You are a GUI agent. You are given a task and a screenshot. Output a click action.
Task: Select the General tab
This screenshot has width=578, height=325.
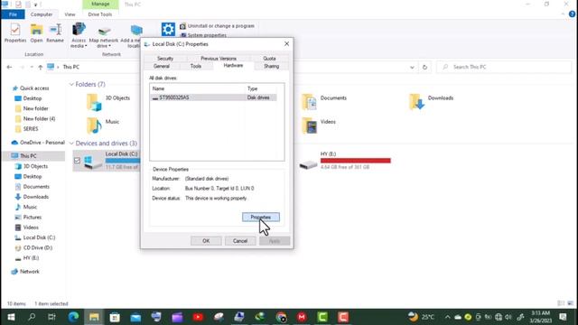coord(162,66)
